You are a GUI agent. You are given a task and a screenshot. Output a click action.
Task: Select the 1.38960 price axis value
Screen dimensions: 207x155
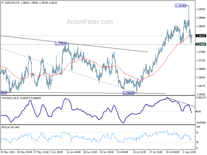pos(201,18)
